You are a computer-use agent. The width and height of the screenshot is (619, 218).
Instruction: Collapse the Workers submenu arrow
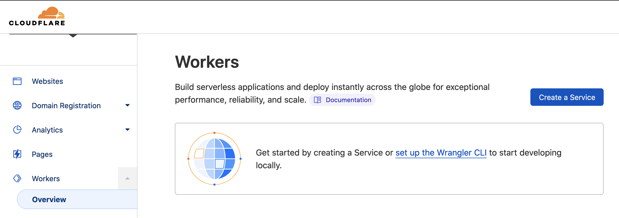[128, 178]
